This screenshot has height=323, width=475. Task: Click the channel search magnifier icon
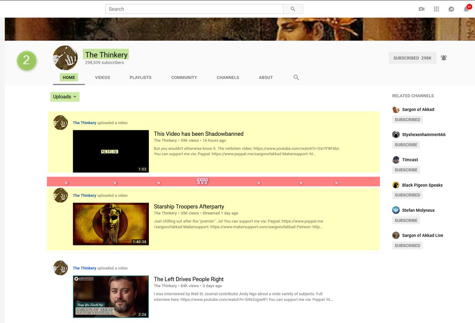(296, 78)
